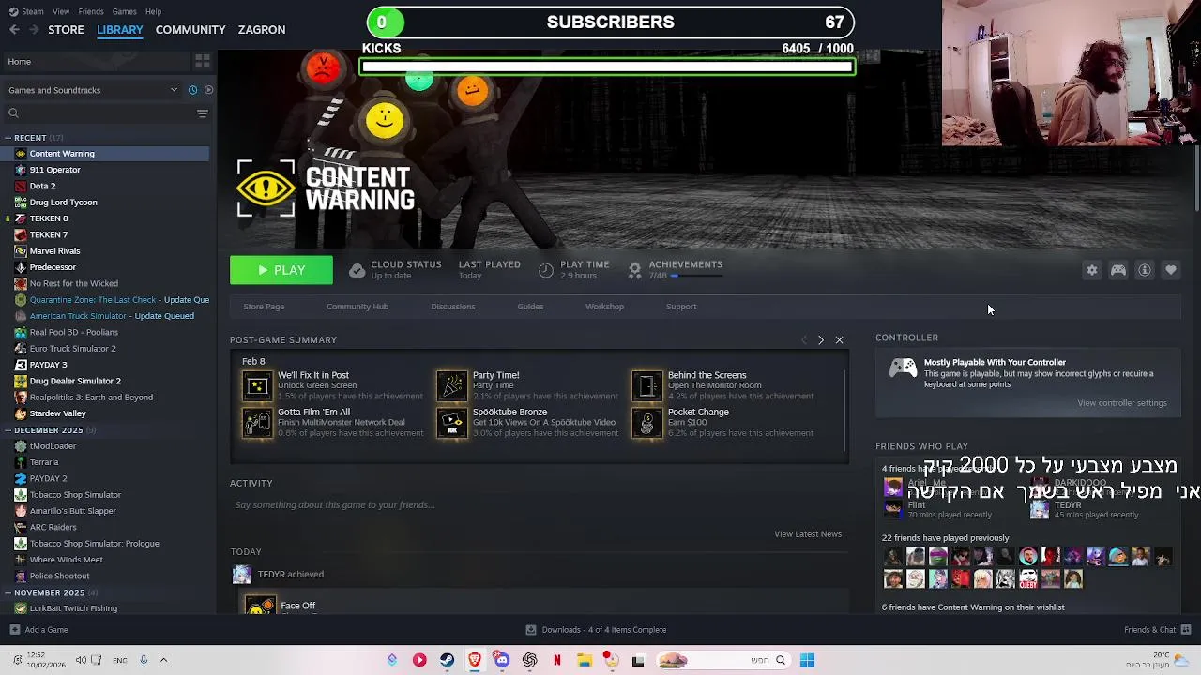This screenshot has width=1201, height=675.
Task: Open the View menu
Action: (x=61, y=11)
